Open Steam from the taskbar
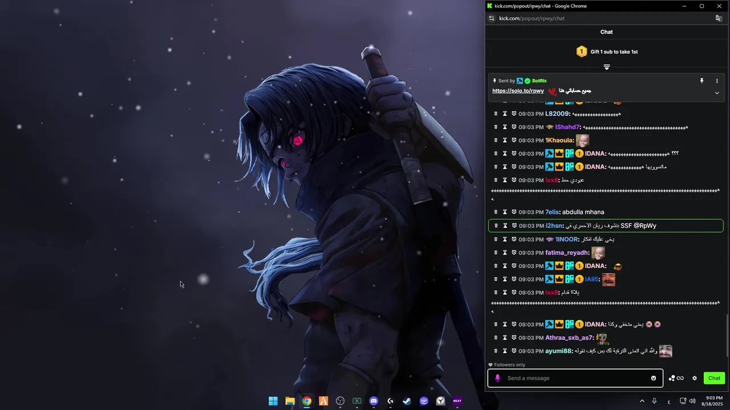The width and height of the screenshot is (730, 410). coord(407,401)
